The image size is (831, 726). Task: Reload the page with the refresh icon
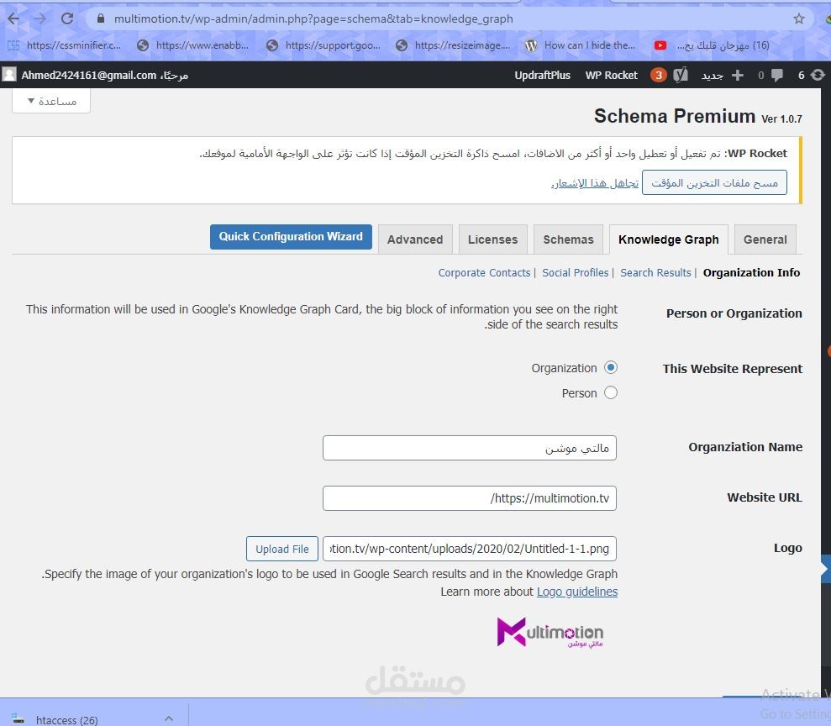(67, 18)
